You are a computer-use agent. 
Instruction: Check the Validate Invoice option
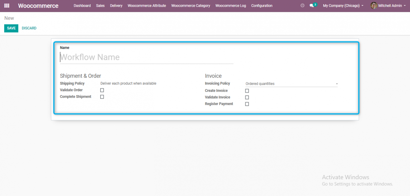247,97
